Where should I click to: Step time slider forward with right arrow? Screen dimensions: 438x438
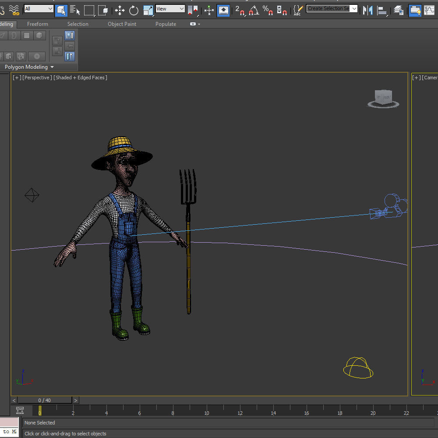click(x=75, y=400)
